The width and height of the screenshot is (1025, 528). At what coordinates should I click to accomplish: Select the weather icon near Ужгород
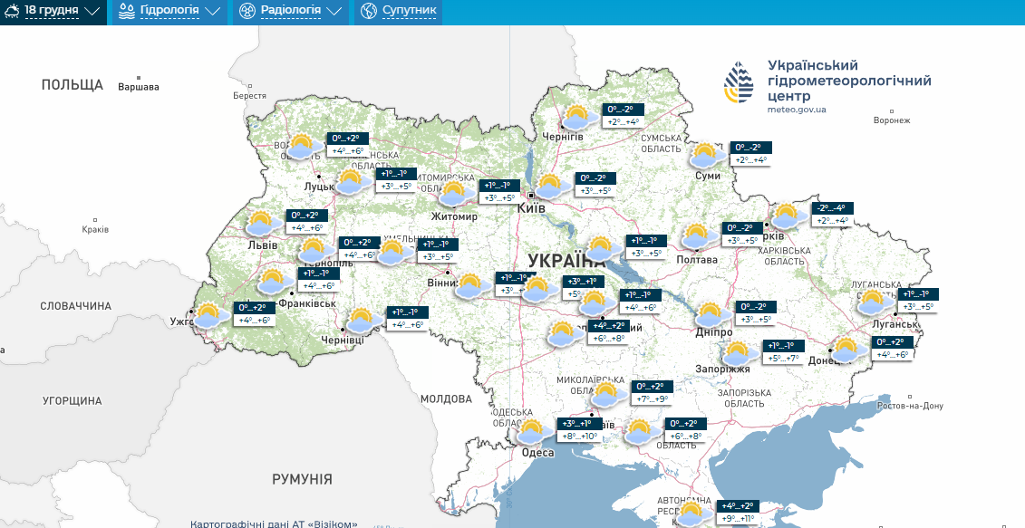pos(210,315)
